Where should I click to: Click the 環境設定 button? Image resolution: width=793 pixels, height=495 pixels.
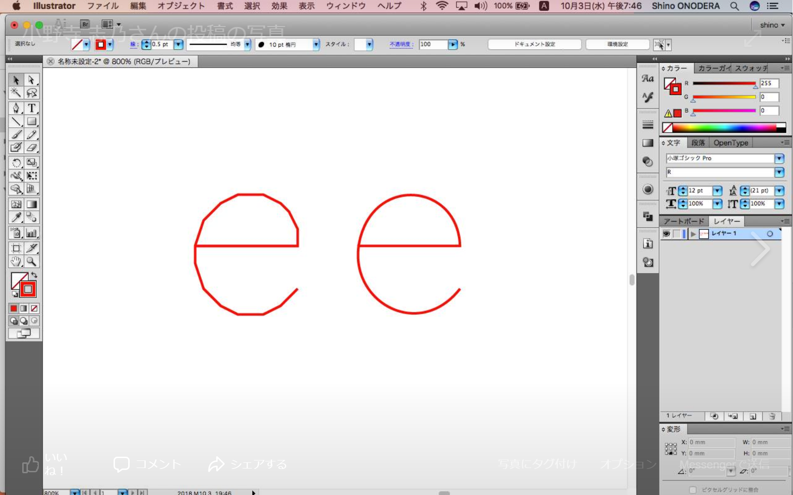[x=617, y=44]
